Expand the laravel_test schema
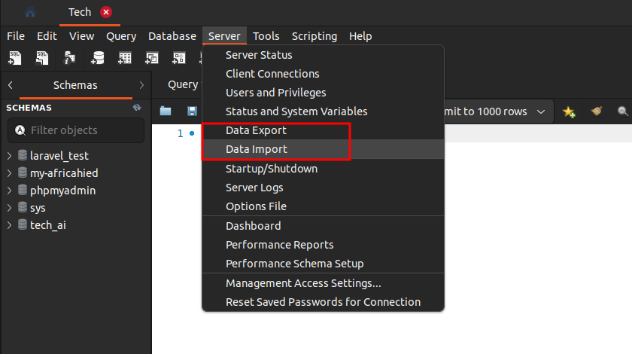 [x=9, y=155]
